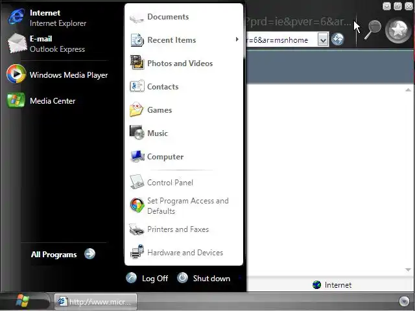
Task: Select Computer in the Start menu
Action: (x=184, y=157)
